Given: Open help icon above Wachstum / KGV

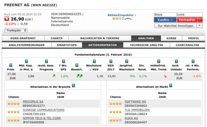Looking at the screenshot, I should (x=94, y=61).
